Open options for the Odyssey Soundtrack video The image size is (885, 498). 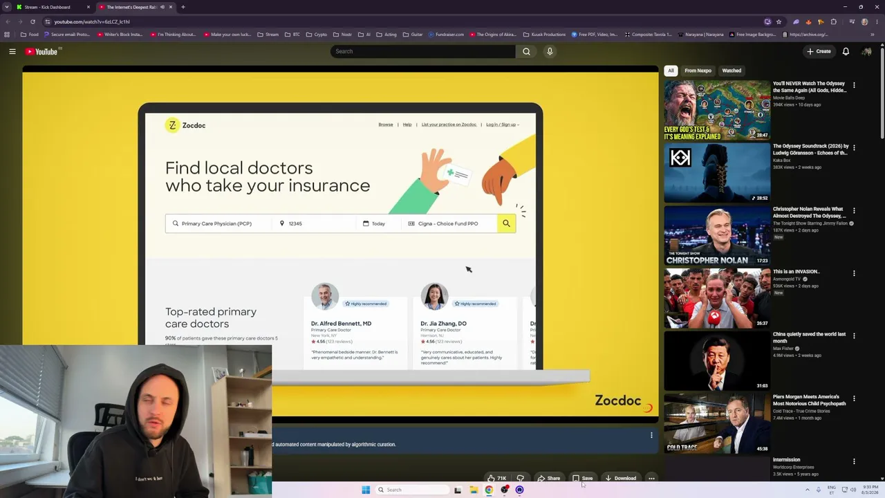(854, 147)
